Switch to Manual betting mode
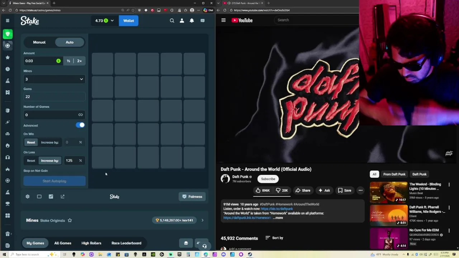Screen dimensions: 459x258 coord(39,42)
